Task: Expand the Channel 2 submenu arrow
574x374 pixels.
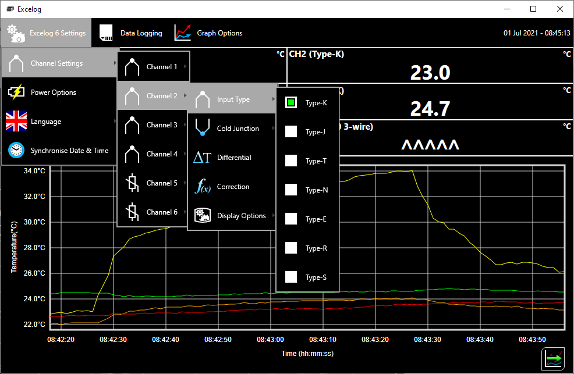Action: [185, 95]
